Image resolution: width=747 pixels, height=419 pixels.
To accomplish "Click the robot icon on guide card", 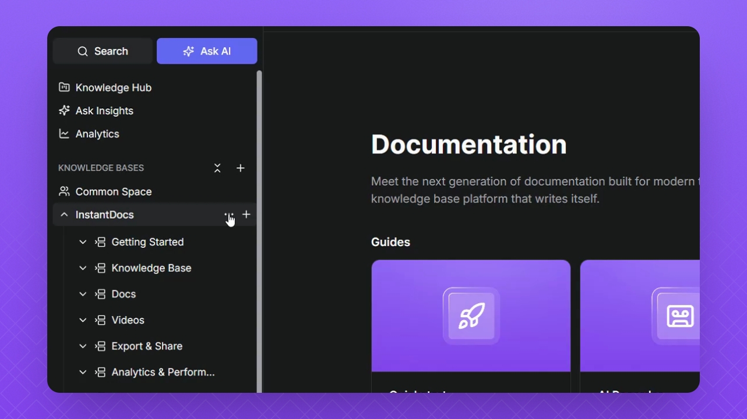I will tap(680, 316).
